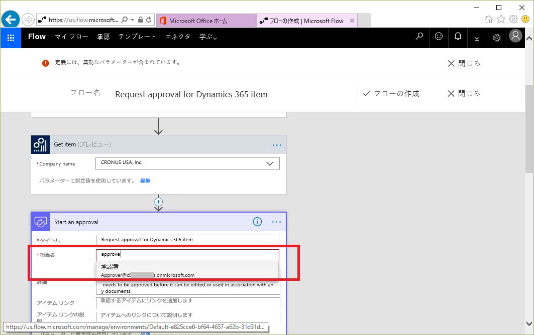The width and height of the screenshot is (534, 335).
Task: Click the browser forward arrow button
Action: pos(28,20)
